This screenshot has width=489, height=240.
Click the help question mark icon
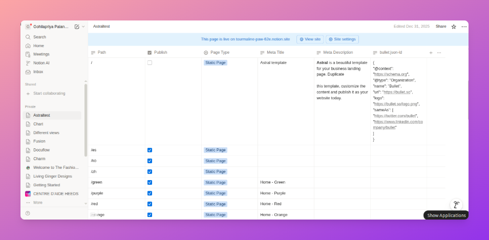[x=28, y=213]
